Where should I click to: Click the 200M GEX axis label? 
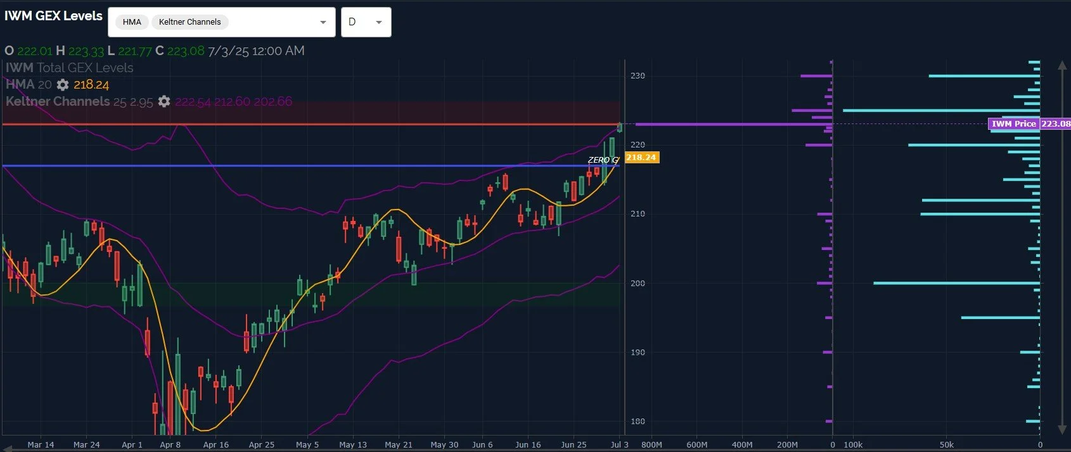tap(787, 445)
